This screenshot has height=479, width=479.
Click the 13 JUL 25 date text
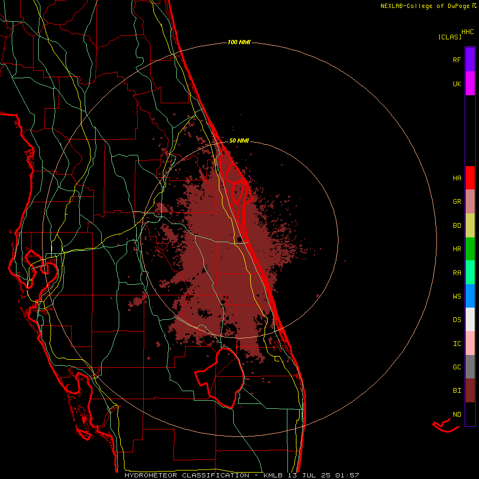point(309,475)
